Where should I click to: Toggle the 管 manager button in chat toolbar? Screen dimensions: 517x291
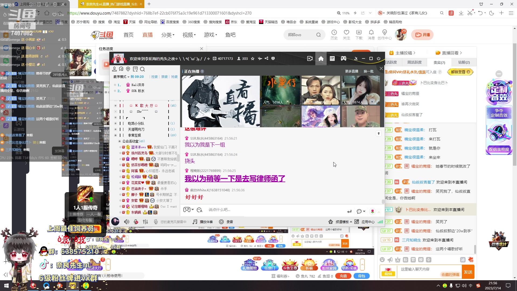point(413,260)
